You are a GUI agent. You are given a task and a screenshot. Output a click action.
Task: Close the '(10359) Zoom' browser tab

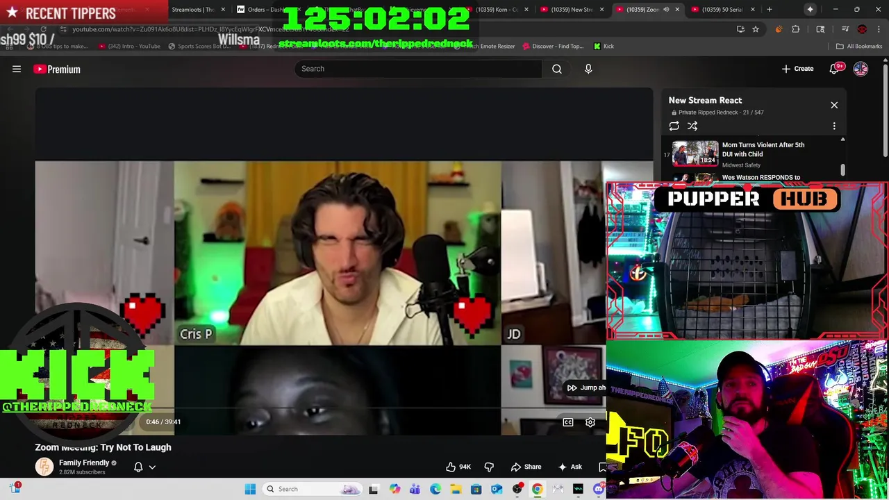tap(677, 10)
